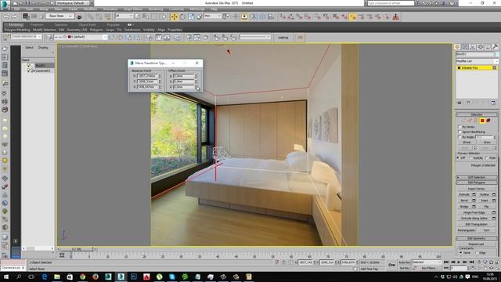The width and height of the screenshot is (501, 282).
Task: Select the Multi preview selection radio
Action: coord(487,158)
